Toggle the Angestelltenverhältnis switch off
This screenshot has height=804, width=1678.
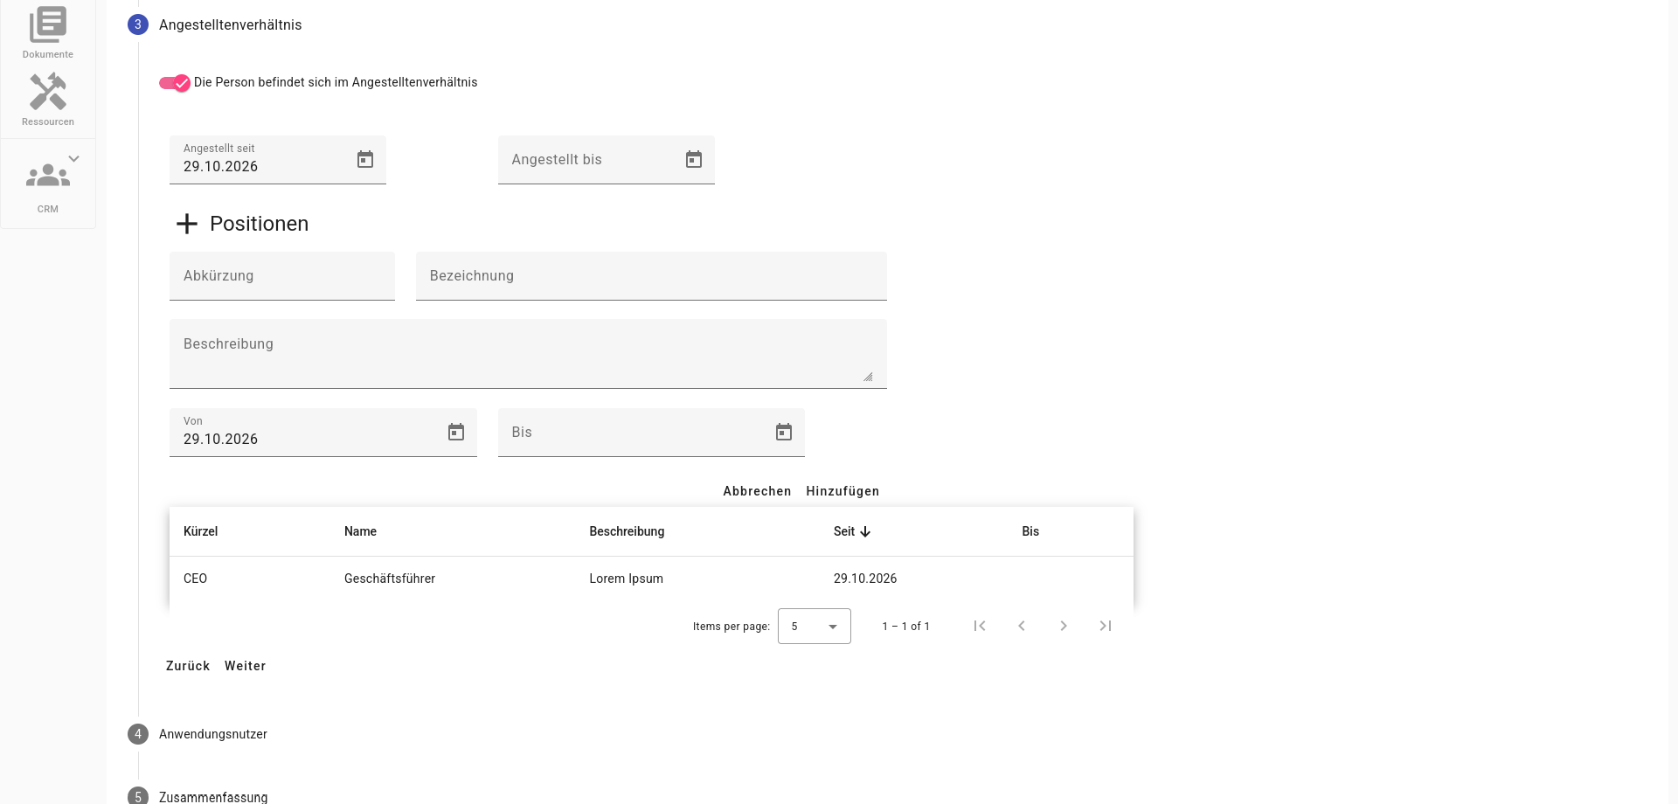[175, 83]
